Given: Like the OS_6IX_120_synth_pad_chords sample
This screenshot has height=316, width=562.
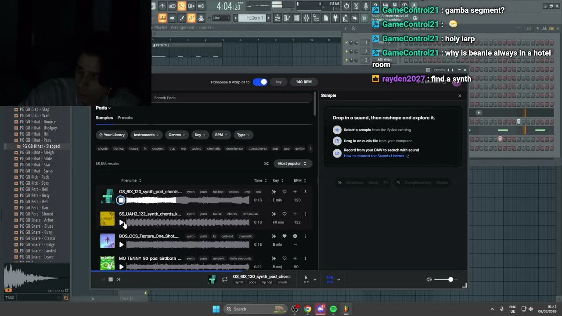Looking at the screenshot, I should [x=285, y=192].
